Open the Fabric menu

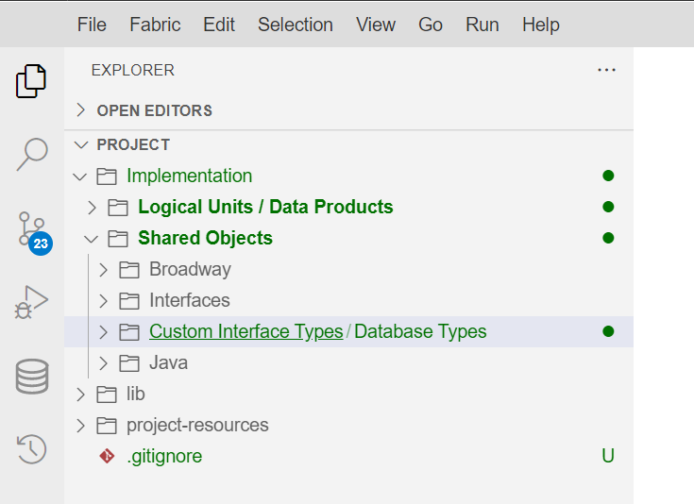coord(155,25)
